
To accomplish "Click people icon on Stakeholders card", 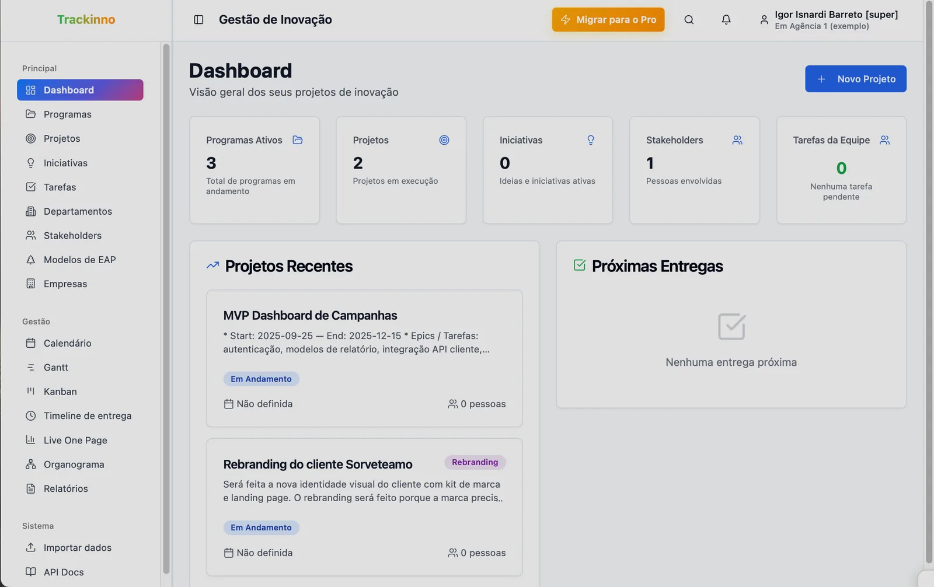I will [737, 140].
